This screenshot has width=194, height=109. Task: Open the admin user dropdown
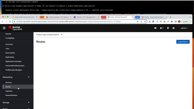(x=184, y=28)
